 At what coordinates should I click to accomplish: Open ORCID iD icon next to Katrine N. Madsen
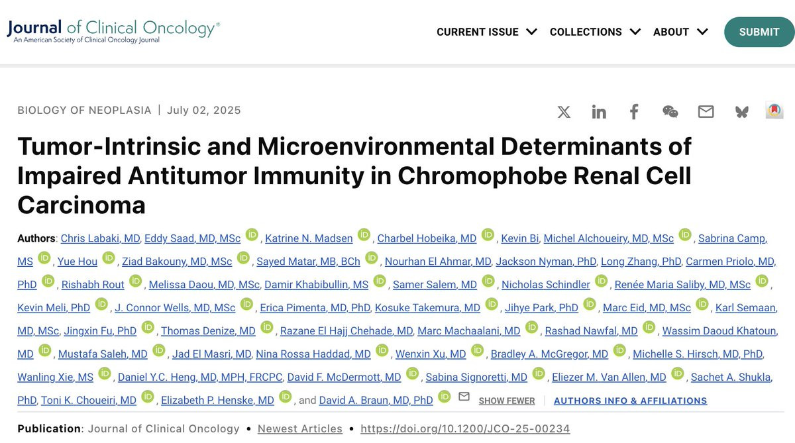[364, 234]
